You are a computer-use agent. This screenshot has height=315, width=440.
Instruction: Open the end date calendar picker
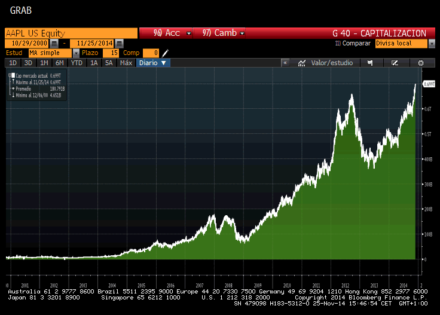pos(119,44)
